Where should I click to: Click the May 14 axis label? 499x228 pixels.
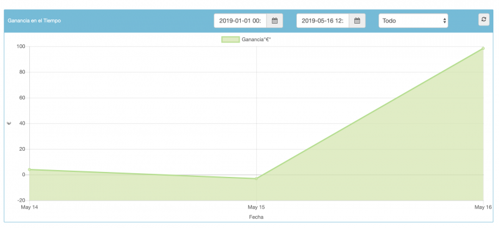coord(29,207)
